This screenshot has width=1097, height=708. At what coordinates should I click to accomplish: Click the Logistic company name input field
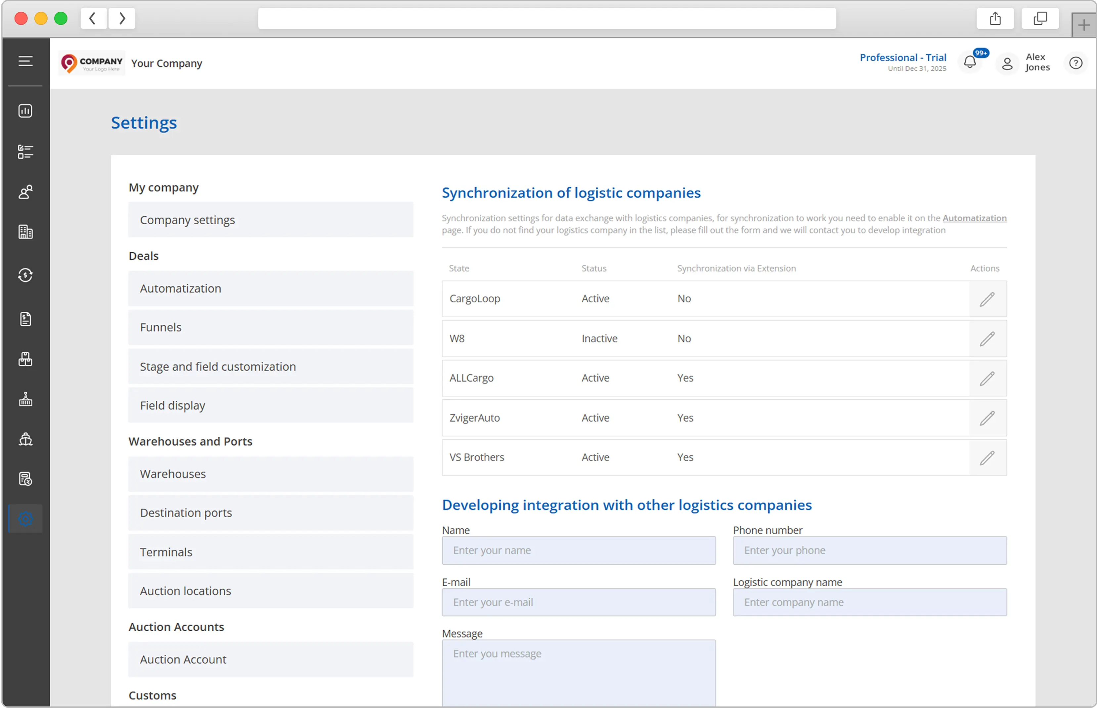click(x=869, y=602)
